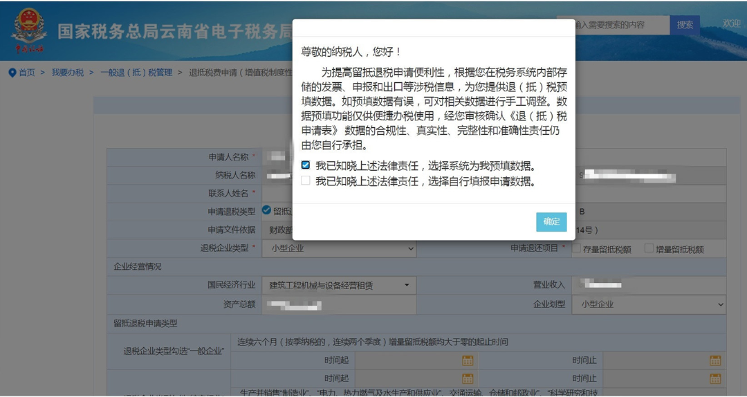Click the 营业收入 value field
Image resolution: width=747 pixels, height=397 pixels.
pos(649,285)
